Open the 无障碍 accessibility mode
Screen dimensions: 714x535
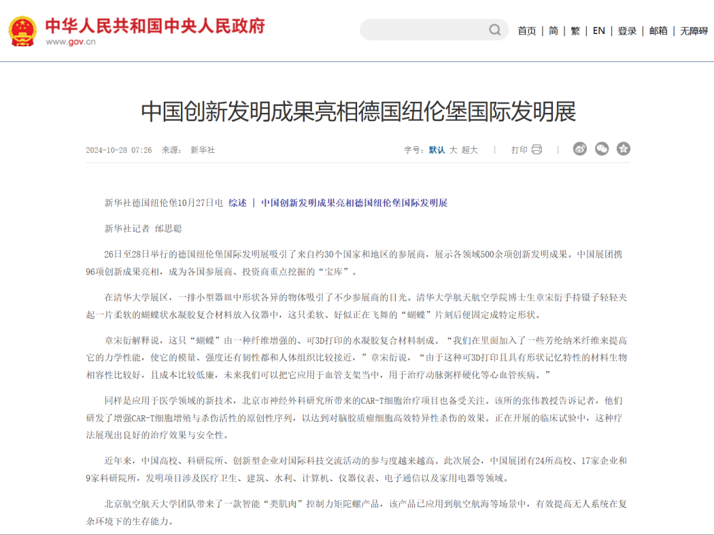(x=692, y=31)
